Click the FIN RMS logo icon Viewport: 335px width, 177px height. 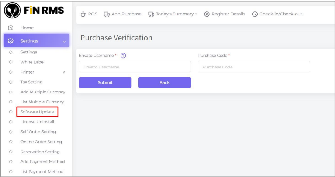click(12, 13)
